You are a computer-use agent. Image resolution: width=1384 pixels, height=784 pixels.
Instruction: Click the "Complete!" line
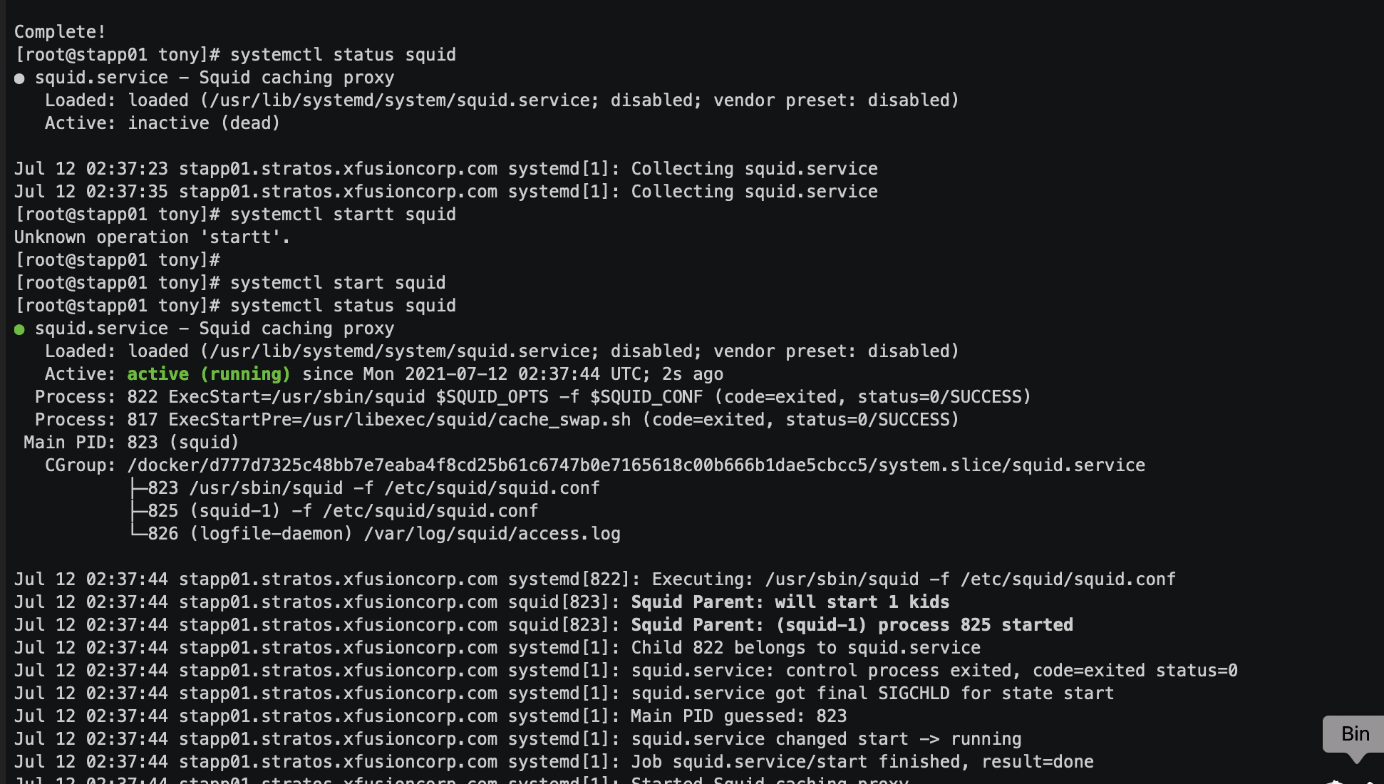(x=60, y=32)
